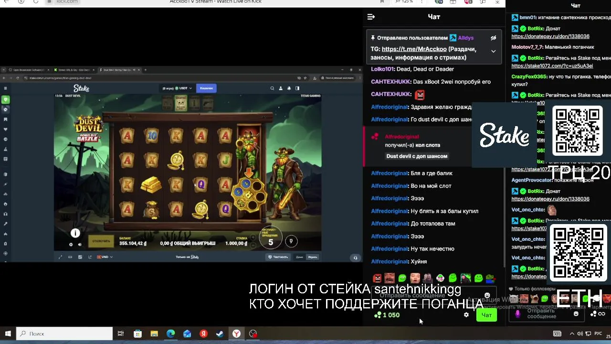Open the slot game info button
This screenshot has height=344, width=611.
pyautogui.click(x=75, y=233)
